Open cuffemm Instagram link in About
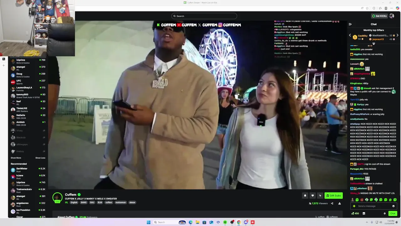The image size is (401, 226). pyautogui.click(x=332, y=217)
